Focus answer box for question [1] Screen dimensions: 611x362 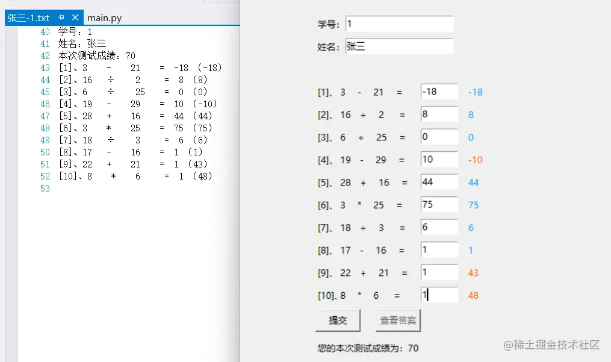pos(439,92)
